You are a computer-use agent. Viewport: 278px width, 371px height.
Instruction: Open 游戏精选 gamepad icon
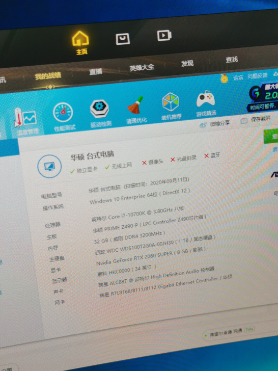206,103
